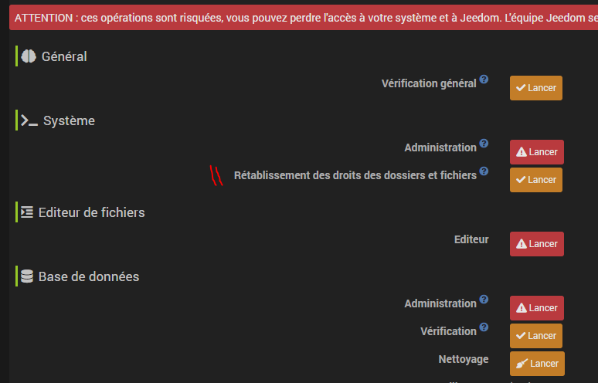
Task: Click the database icon beside Base de données
Action: point(27,276)
